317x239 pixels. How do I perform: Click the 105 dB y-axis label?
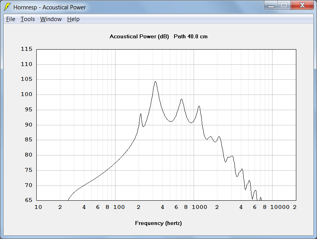pyautogui.click(x=27, y=79)
